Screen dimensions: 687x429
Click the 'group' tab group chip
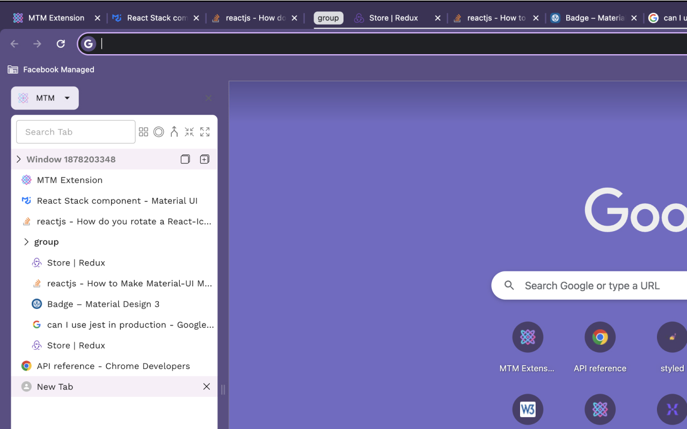coord(328,18)
